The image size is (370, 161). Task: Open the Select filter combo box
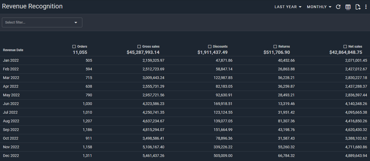pos(42,22)
